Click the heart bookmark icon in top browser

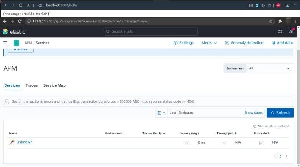coord(269,5)
